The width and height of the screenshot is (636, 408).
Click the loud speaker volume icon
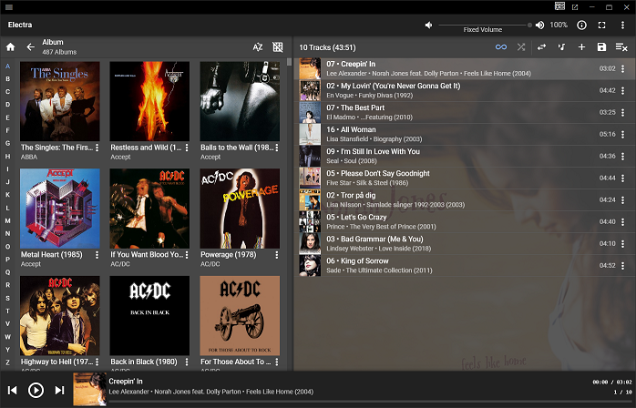(539, 25)
